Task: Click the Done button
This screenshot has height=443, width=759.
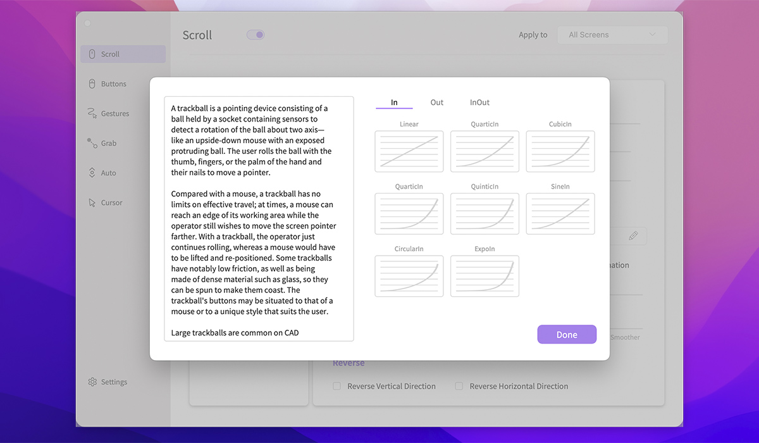Action: [x=567, y=334]
